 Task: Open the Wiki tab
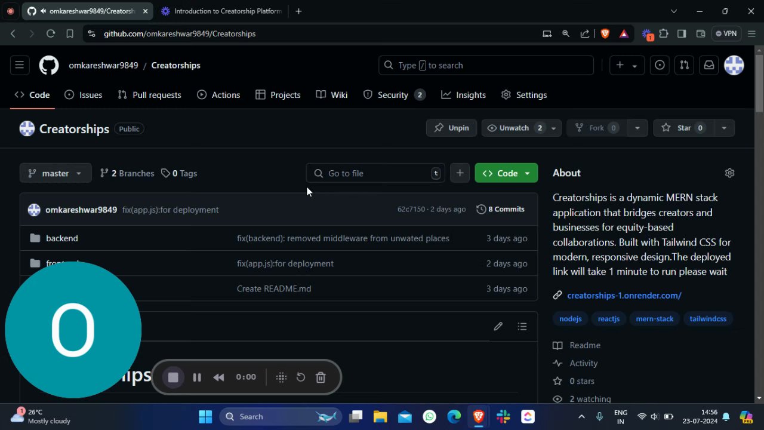(x=332, y=95)
